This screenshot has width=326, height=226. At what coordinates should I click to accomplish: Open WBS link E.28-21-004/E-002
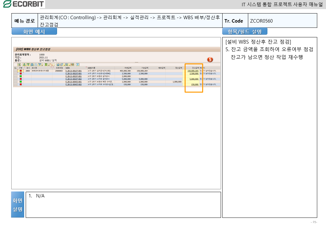tap(73, 84)
